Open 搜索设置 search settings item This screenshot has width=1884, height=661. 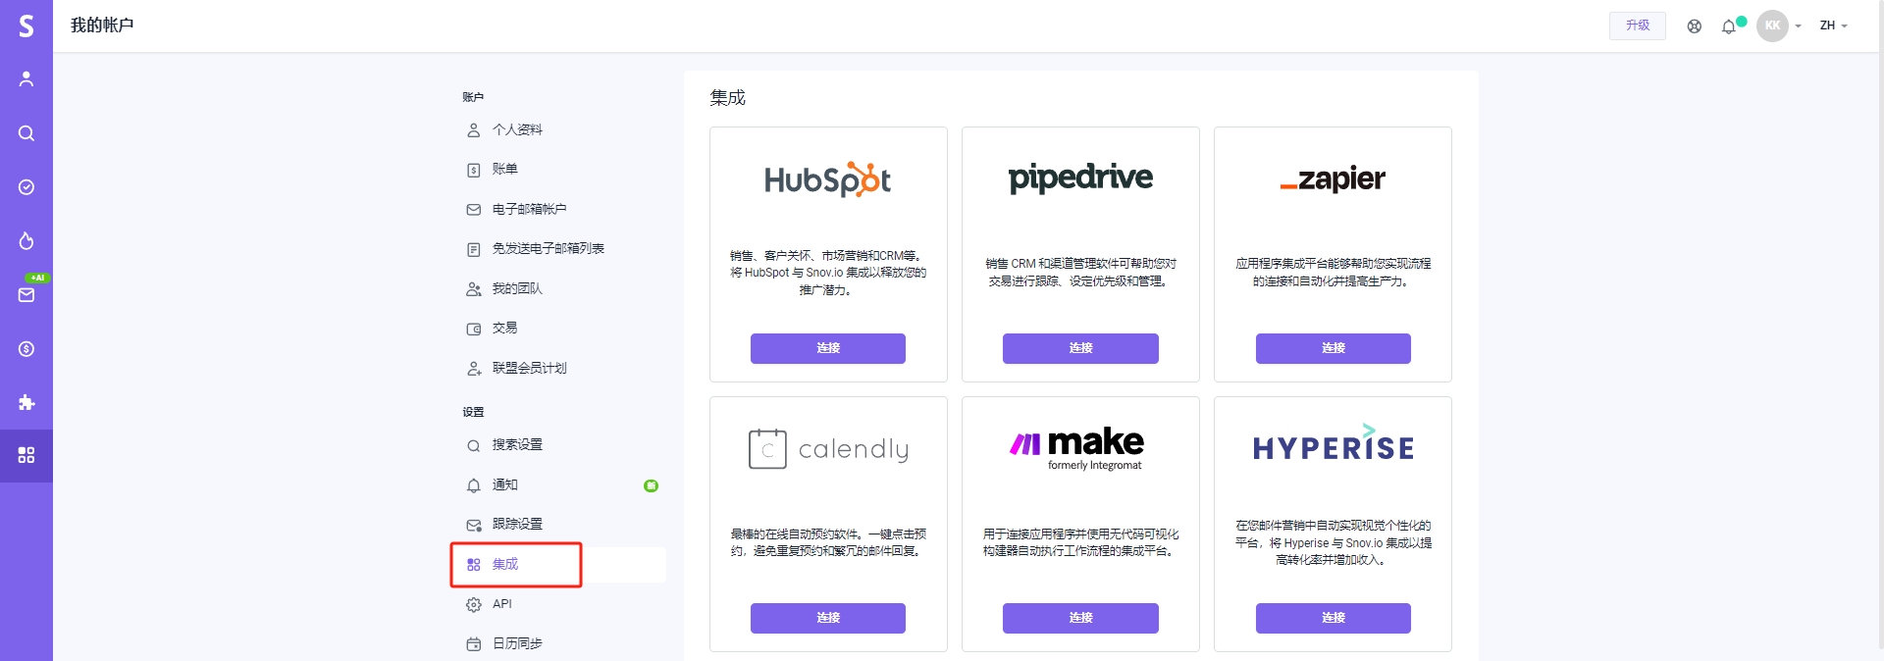(517, 444)
